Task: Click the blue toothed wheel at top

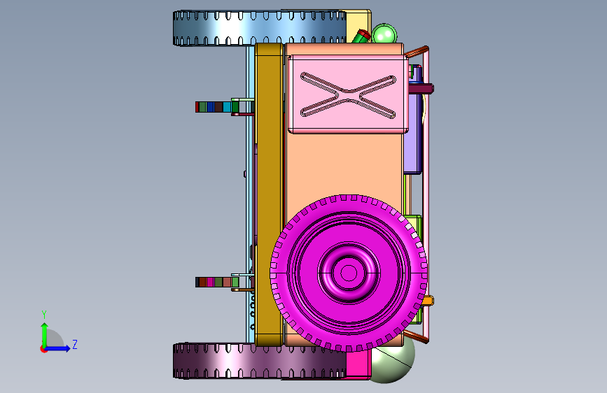Action: (x=259, y=28)
